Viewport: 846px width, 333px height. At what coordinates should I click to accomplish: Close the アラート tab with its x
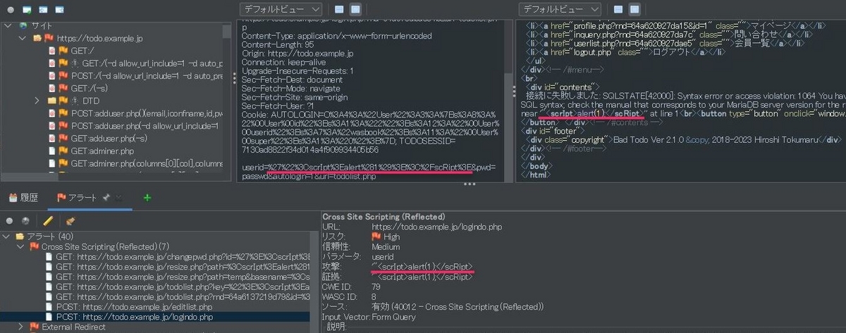tap(118, 198)
